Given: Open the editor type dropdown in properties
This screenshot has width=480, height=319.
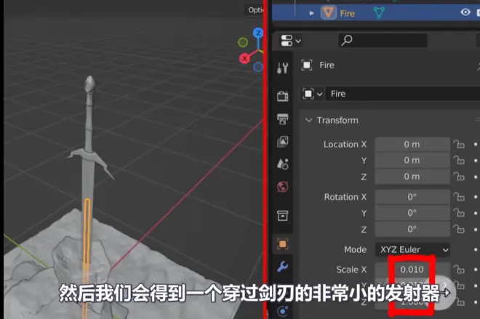Looking at the screenshot, I should coord(290,41).
